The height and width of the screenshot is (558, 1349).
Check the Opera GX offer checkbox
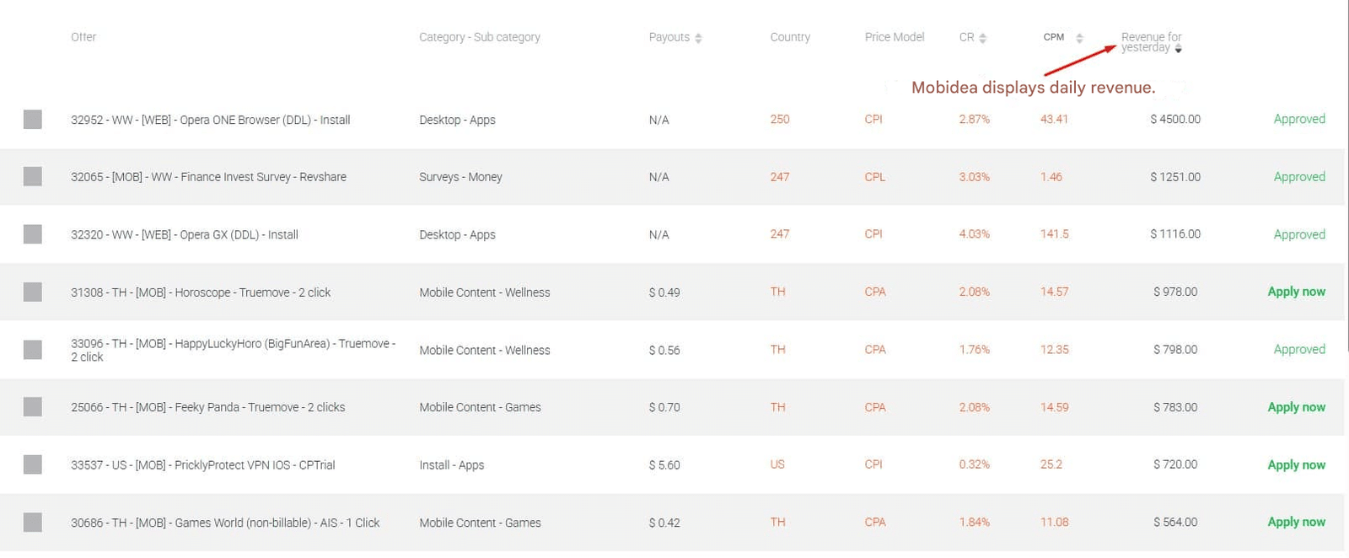[33, 234]
